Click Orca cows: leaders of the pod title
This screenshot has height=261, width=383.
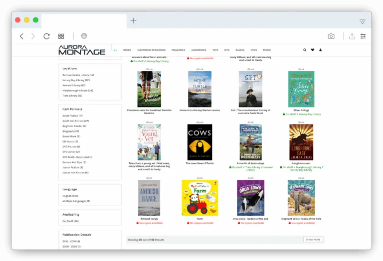(251, 219)
